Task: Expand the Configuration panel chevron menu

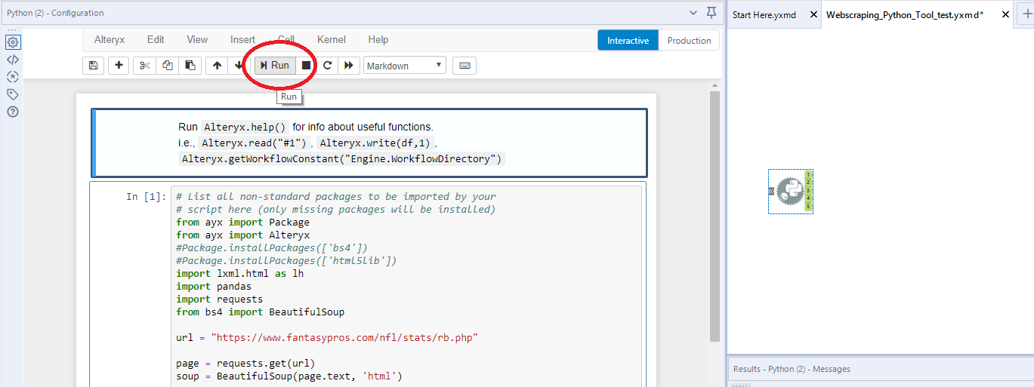Action: [694, 13]
